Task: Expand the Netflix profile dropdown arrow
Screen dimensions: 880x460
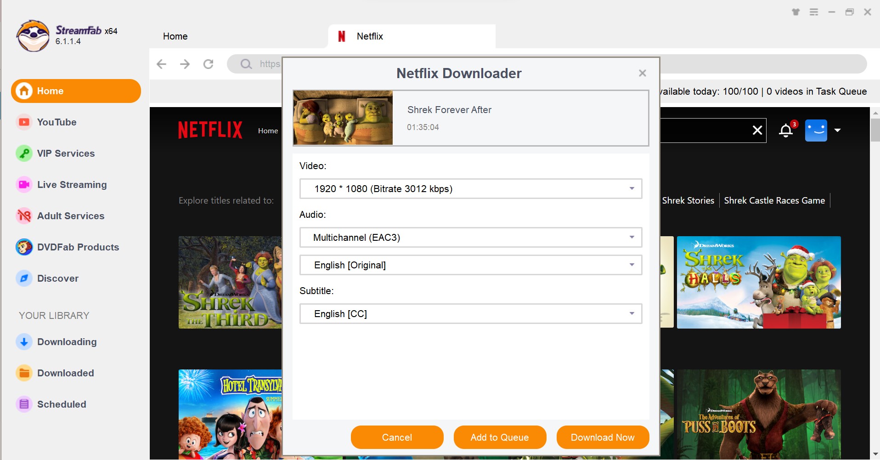Action: 837,131
